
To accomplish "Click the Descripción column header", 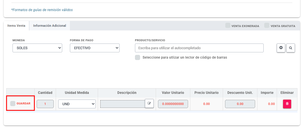I will pyautogui.click(x=127, y=93).
